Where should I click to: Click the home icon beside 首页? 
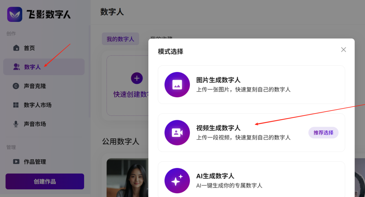coord(16,48)
